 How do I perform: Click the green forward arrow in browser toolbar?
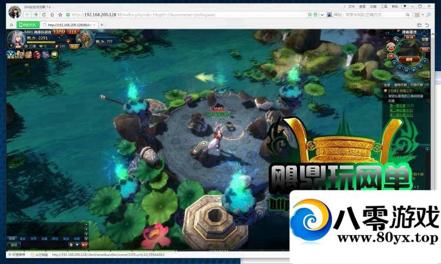[x=35, y=15]
